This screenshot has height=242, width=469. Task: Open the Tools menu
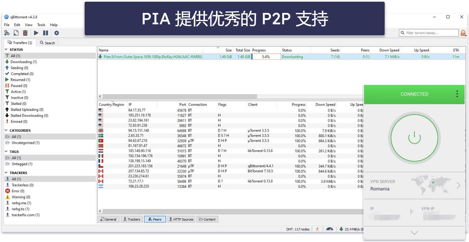click(x=41, y=25)
